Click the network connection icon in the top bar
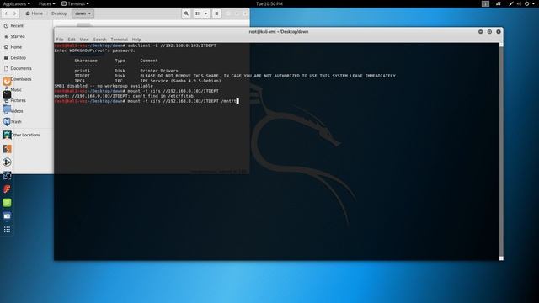Screen dimensions: 539x303 click(499, 3)
